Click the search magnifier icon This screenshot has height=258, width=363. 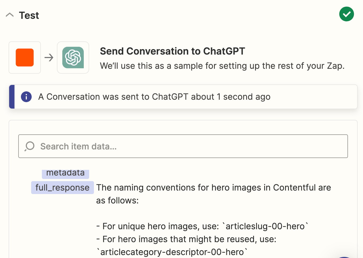pos(30,146)
